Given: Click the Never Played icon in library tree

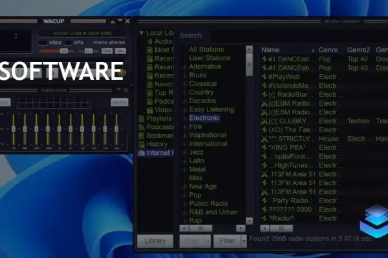Looking at the screenshot, I should (150, 84).
